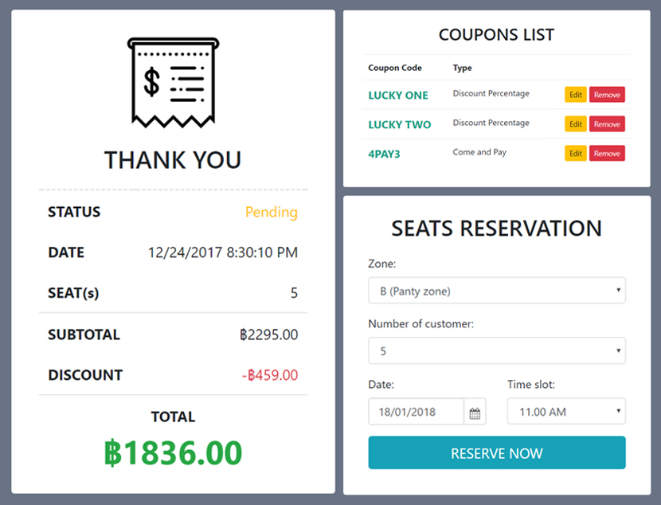Edit the LUCKY ONE coupon
The image size is (661, 505).
[x=575, y=94]
